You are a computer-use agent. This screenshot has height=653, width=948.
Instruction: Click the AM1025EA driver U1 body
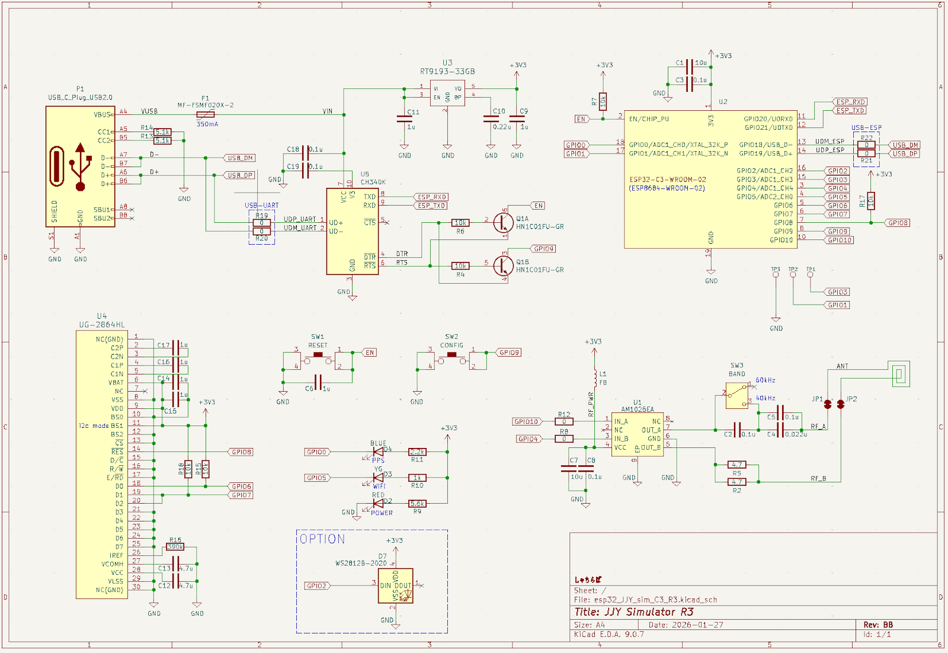coord(637,436)
